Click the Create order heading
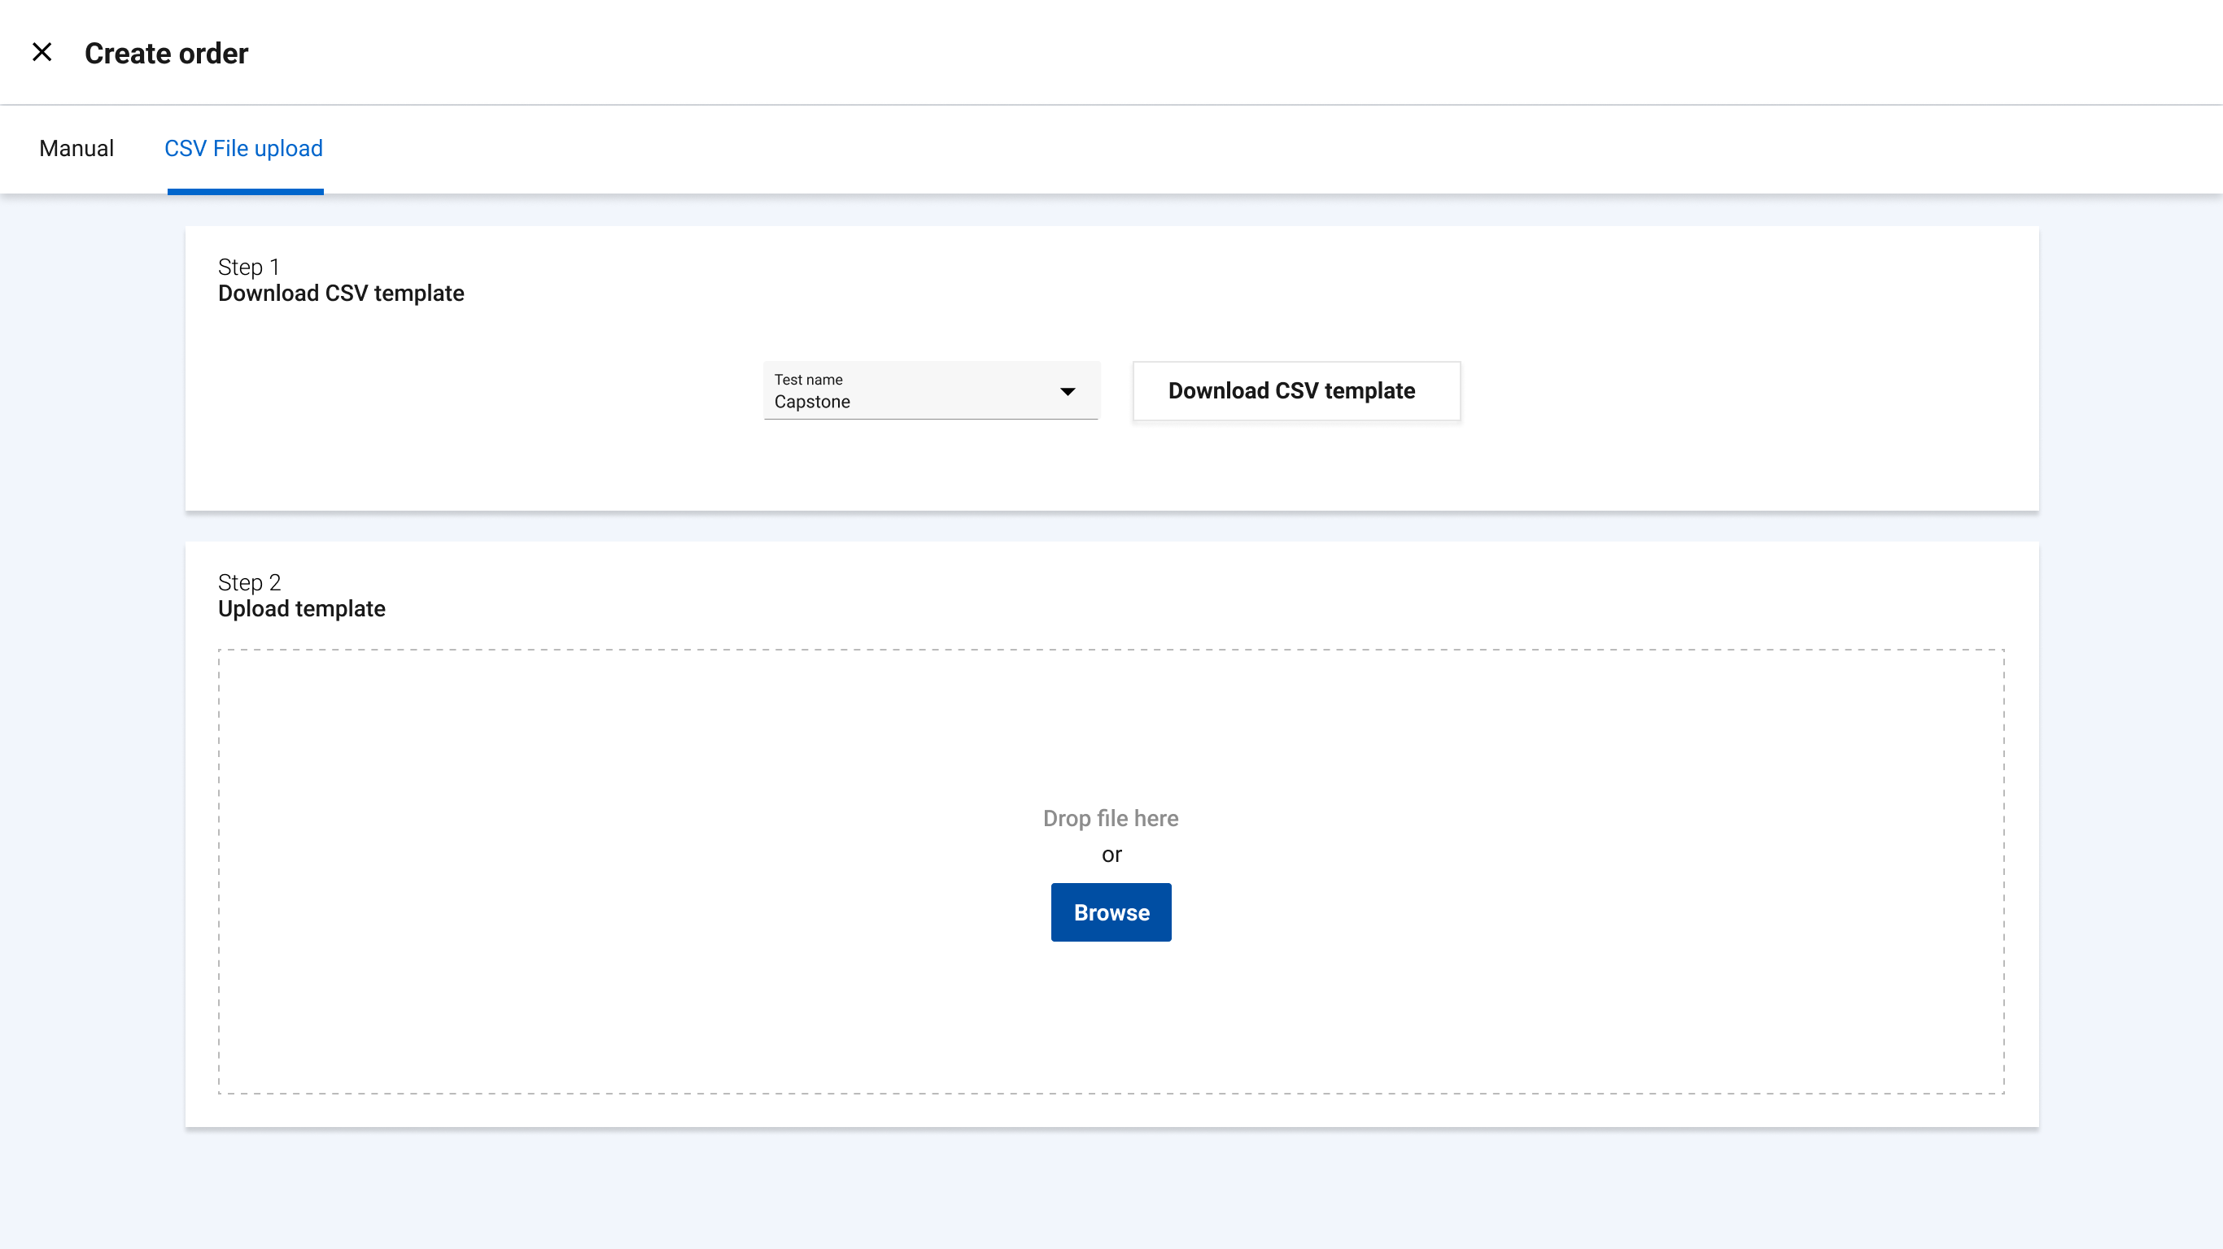Image resolution: width=2223 pixels, height=1249 pixels. click(x=165, y=53)
